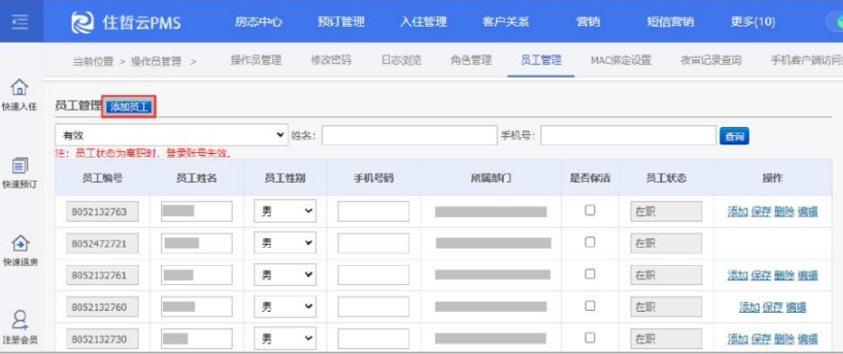843x354 pixels.
Task: Go to 营销 in top navigation
Action: click(588, 22)
